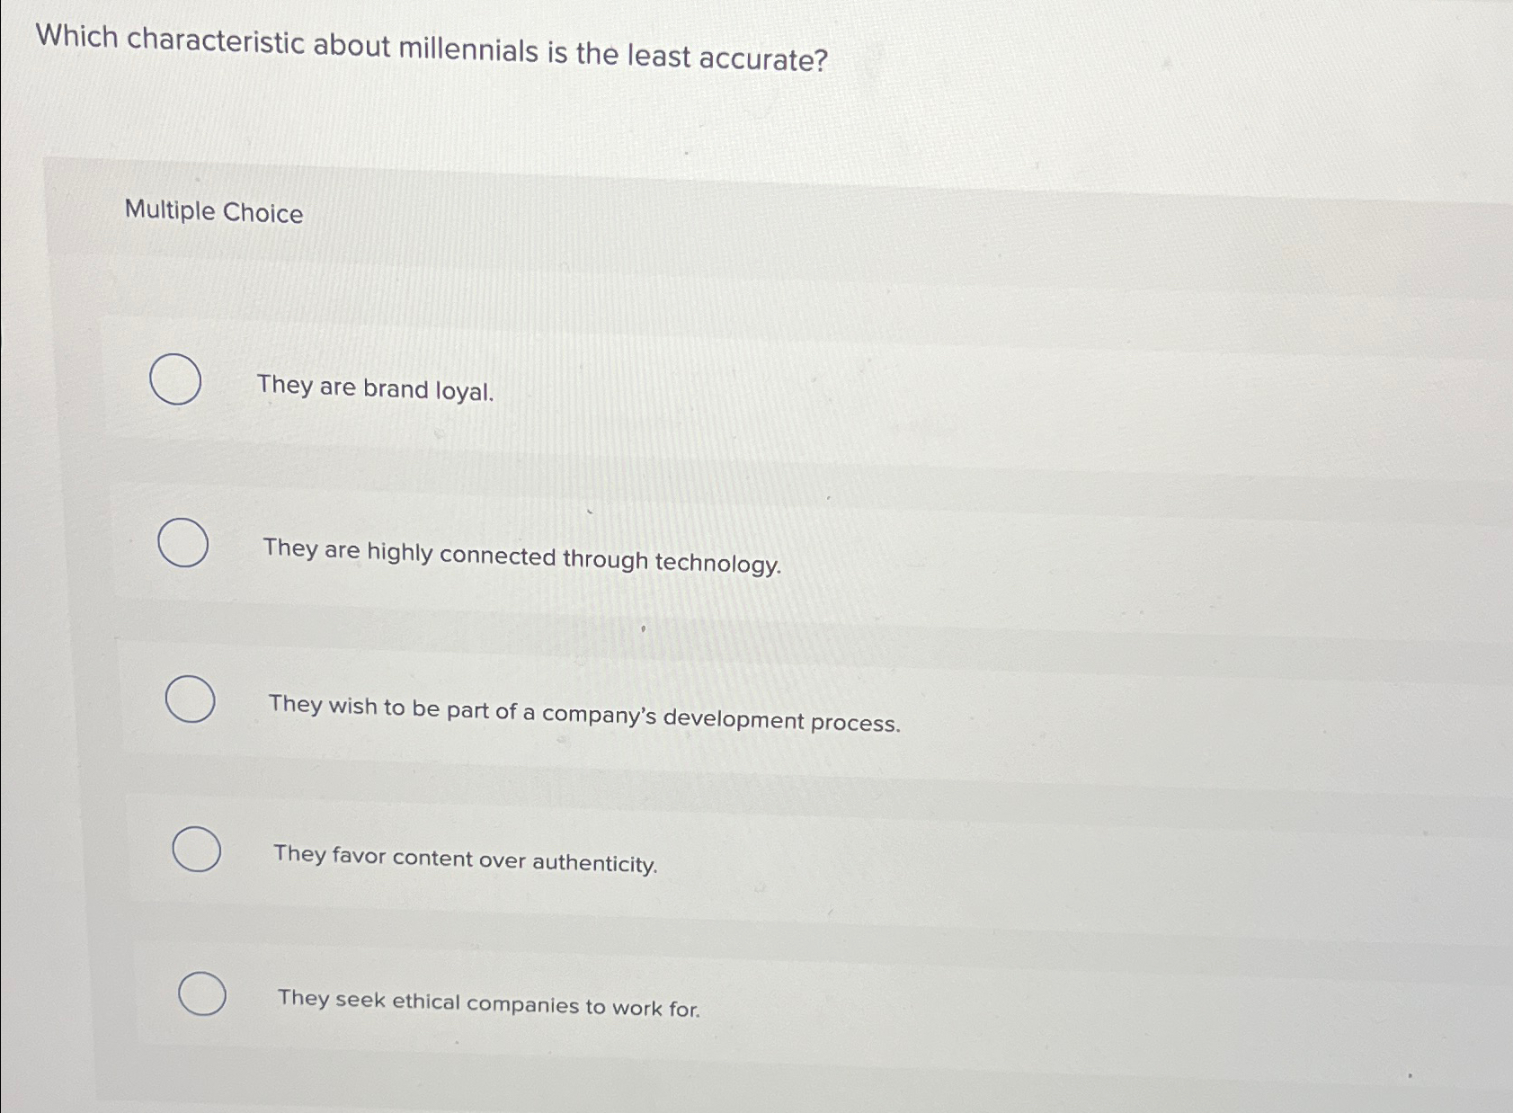The height and width of the screenshot is (1113, 1513).
Task: Choose the circle next to "They wish to be part of a company's development process"
Action: tap(189, 699)
